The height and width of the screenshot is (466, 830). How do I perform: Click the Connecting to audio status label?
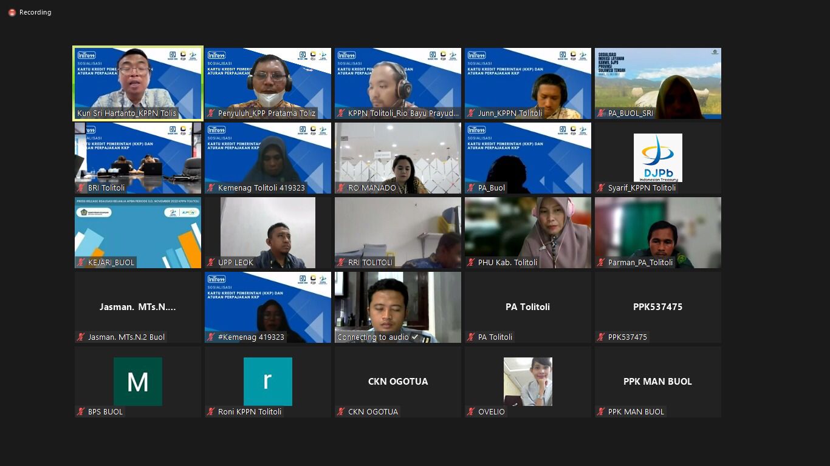pyautogui.click(x=373, y=337)
